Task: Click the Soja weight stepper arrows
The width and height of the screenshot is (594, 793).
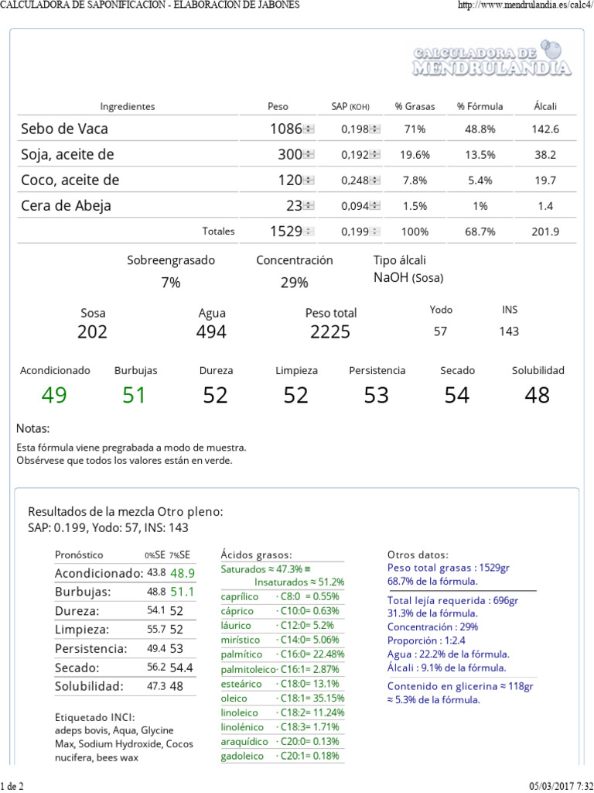Action: (309, 155)
